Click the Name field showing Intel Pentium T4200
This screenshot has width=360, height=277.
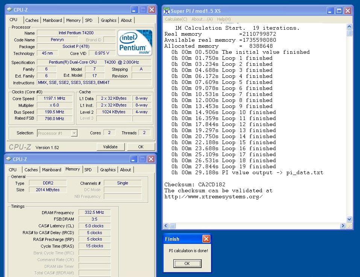pos(76,33)
